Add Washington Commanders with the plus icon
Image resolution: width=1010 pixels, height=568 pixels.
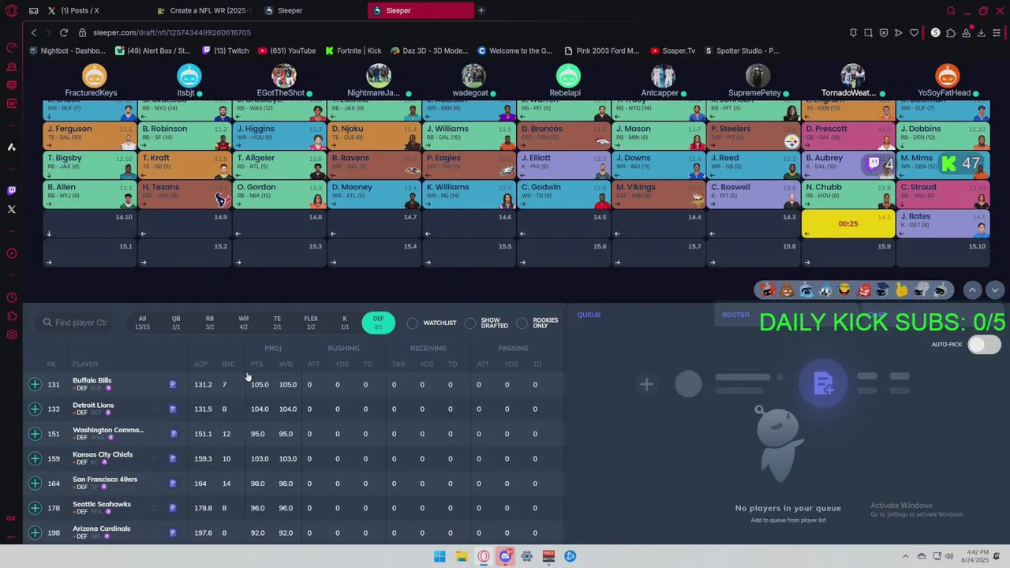click(35, 434)
